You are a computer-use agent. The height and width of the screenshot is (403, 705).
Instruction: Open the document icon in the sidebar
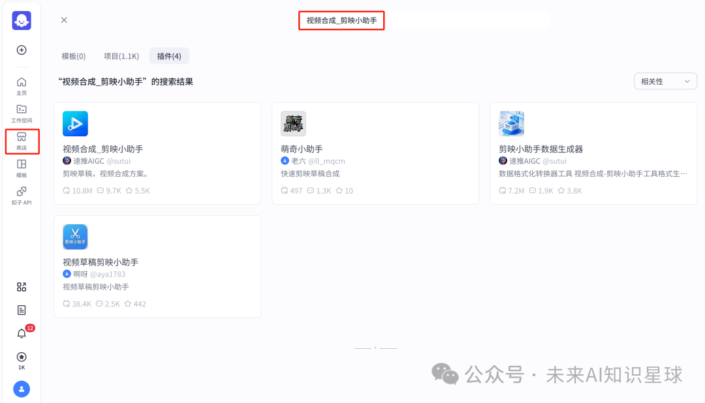(x=22, y=310)
